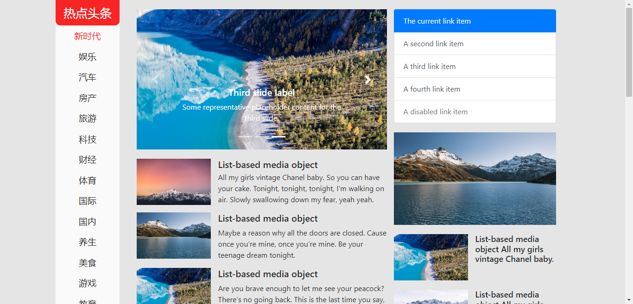Go to the next carousel slide

click(x=368, y=80)
